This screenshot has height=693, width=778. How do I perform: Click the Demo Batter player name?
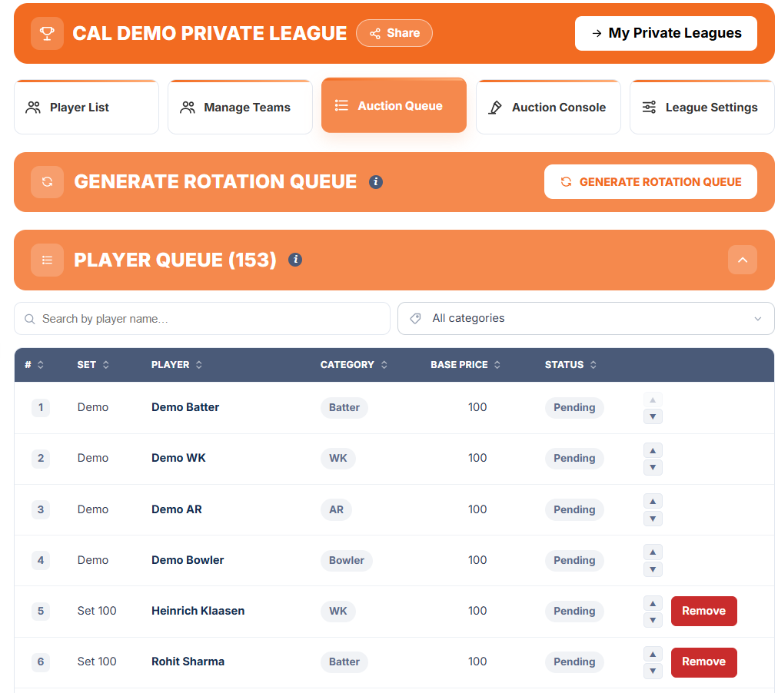coord(185,407)
